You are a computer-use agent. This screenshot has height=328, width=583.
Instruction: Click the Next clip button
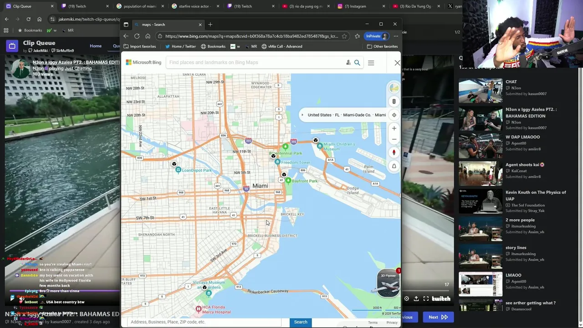coord(438,317)
